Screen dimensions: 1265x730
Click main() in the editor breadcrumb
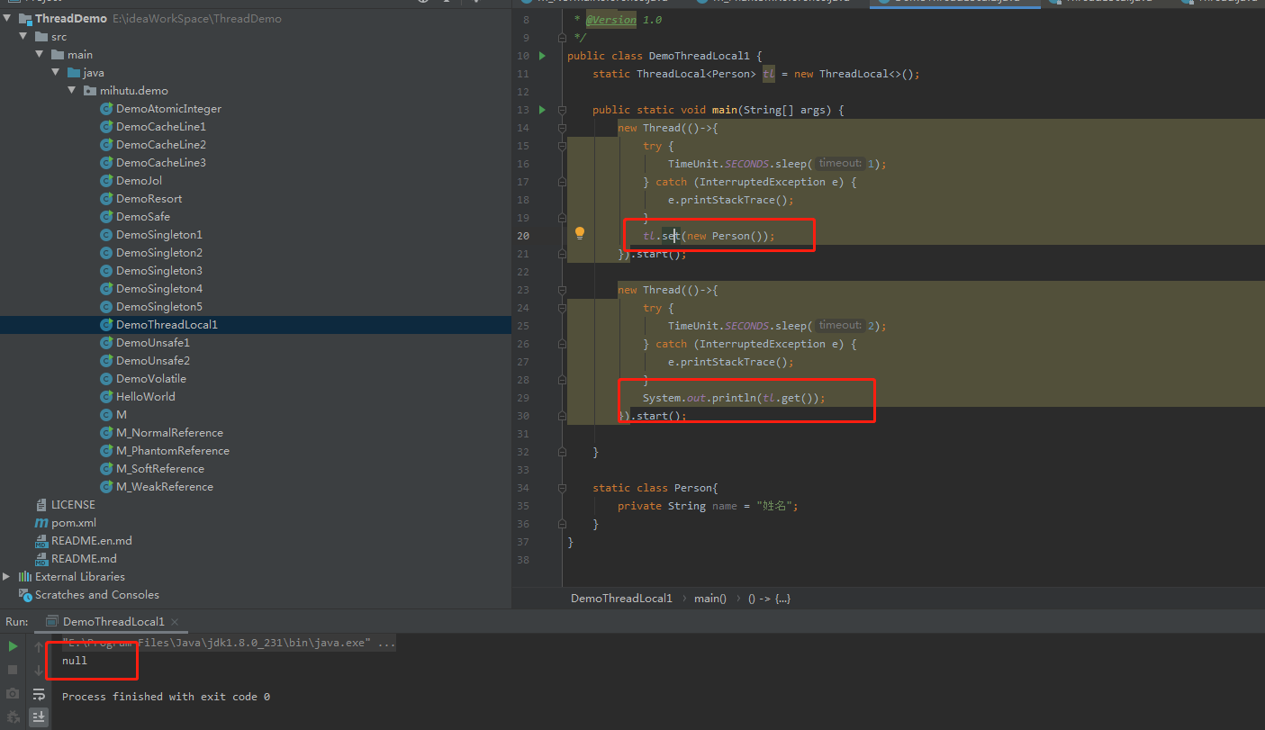[x=709, y=599]
